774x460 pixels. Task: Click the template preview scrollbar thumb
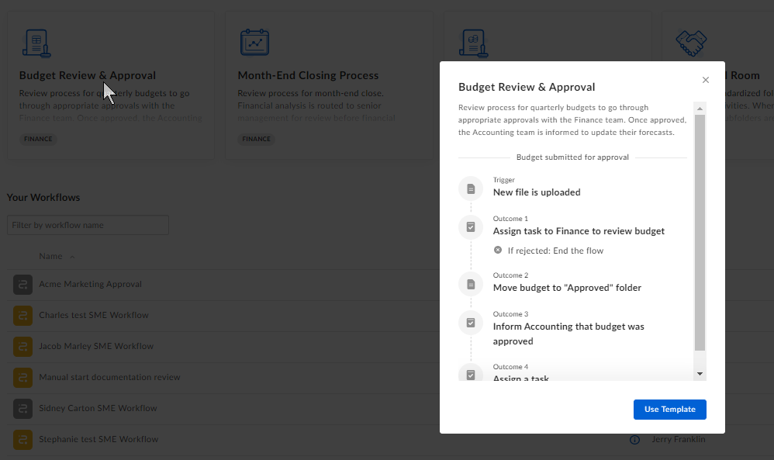click(x=700, y=233)
